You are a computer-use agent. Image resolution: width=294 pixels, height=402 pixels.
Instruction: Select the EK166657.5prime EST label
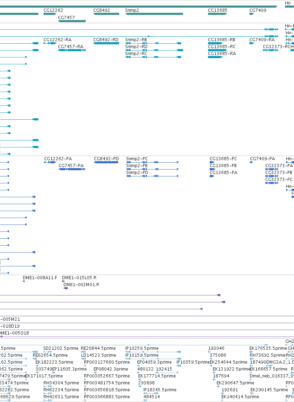(x=269, y=369)
